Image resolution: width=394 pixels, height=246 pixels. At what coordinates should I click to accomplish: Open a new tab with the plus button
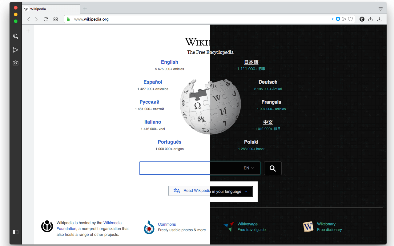pyautogui.click(x=85, y=9)
